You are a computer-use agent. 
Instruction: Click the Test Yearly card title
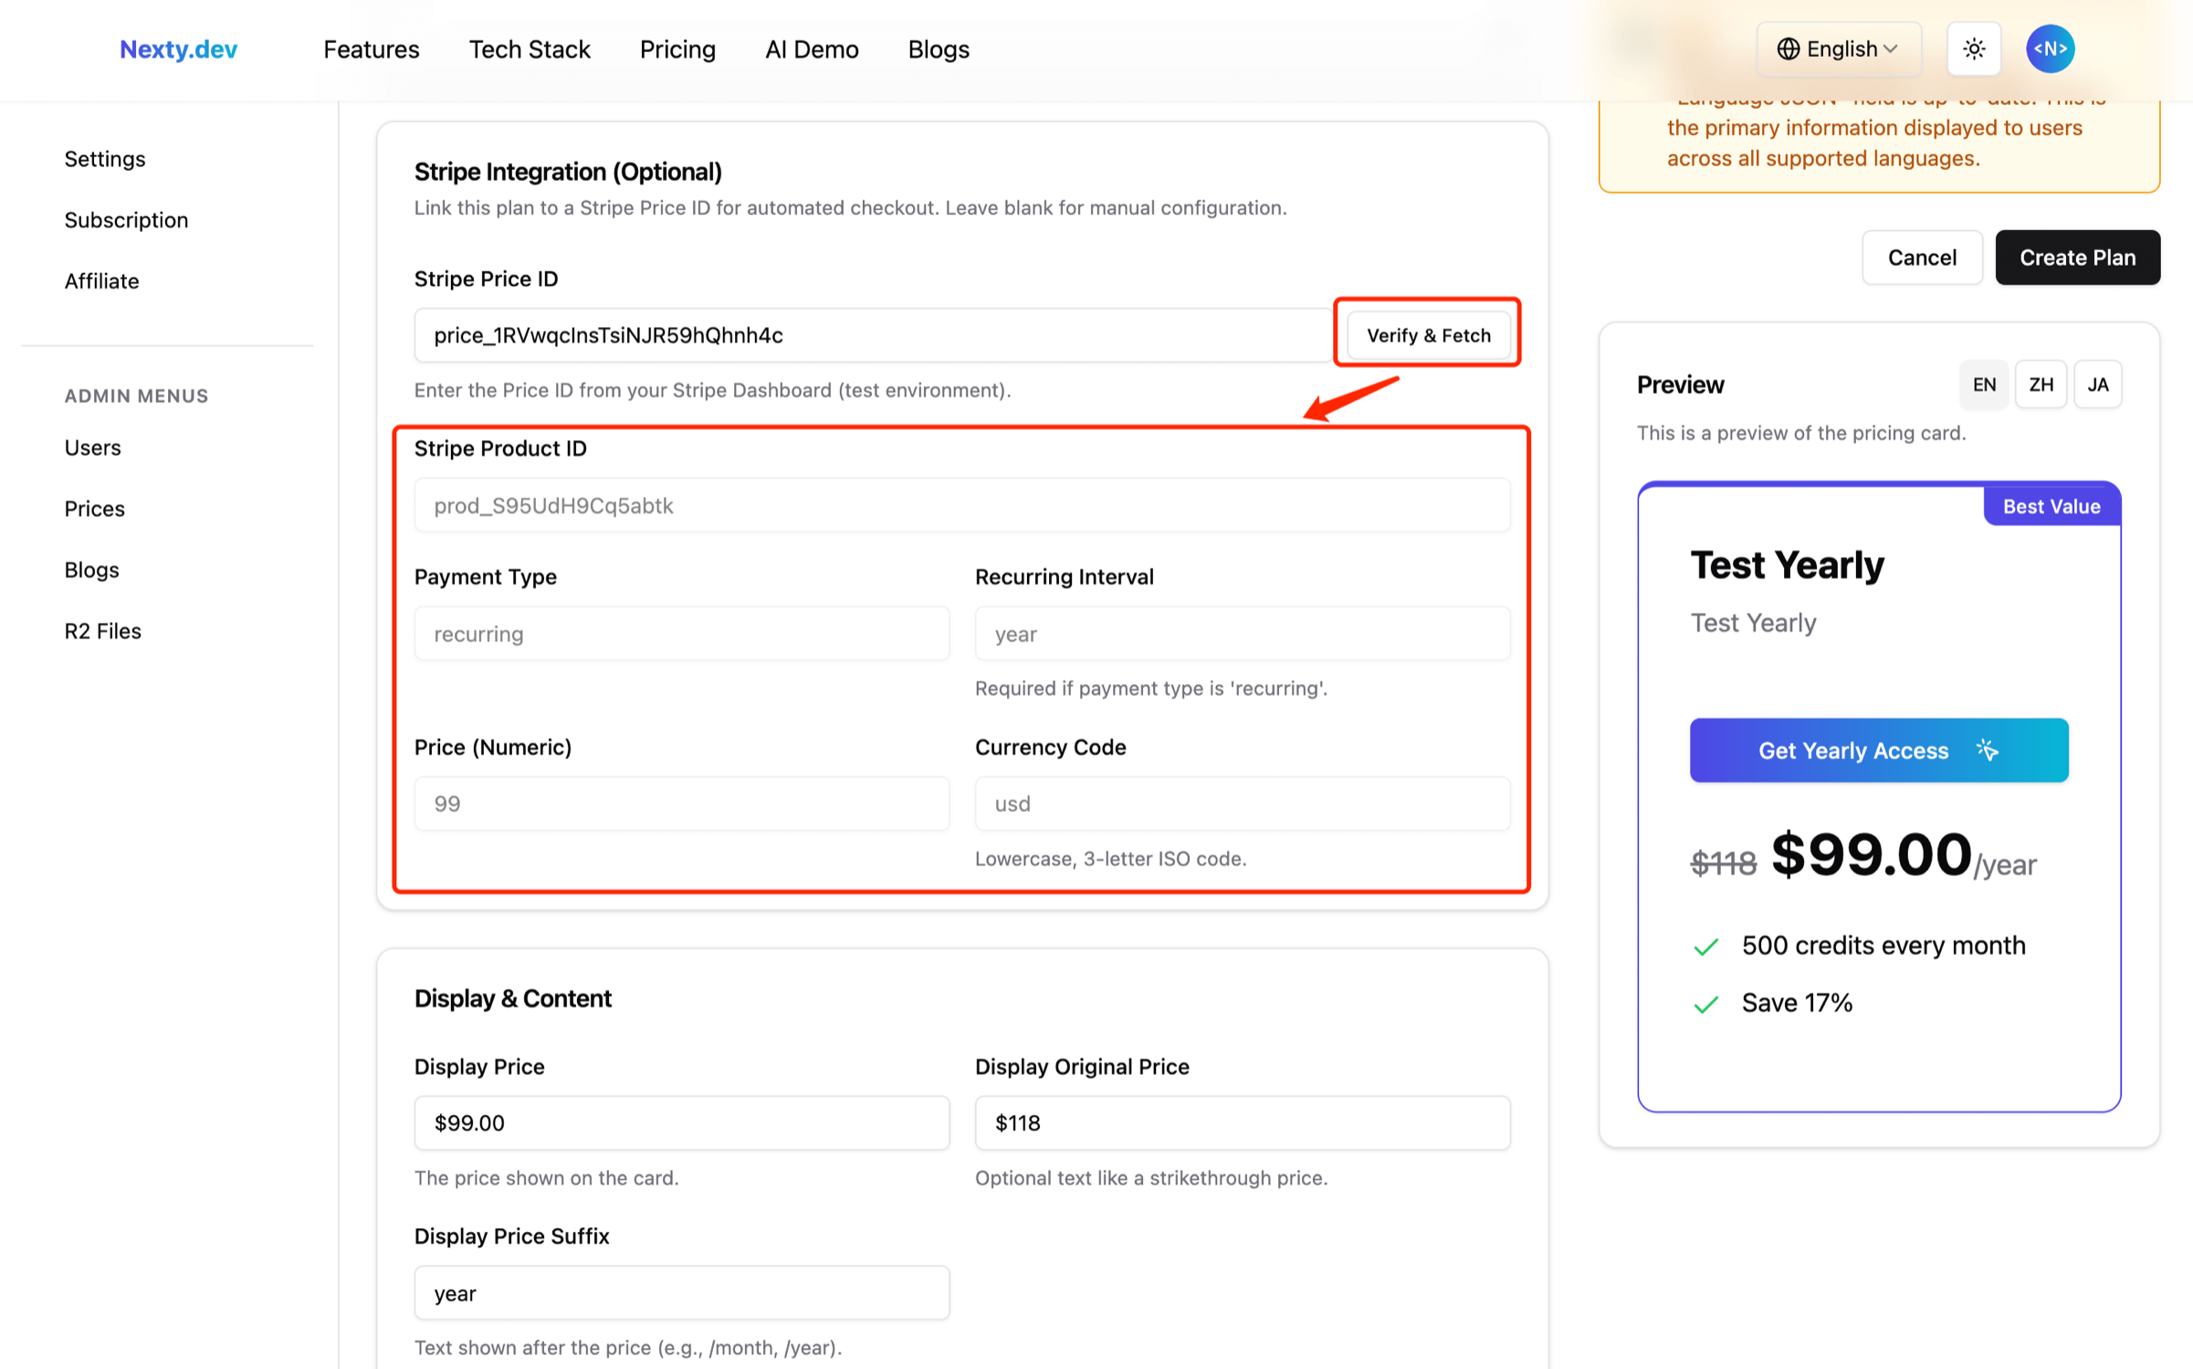pos(1786,565)
